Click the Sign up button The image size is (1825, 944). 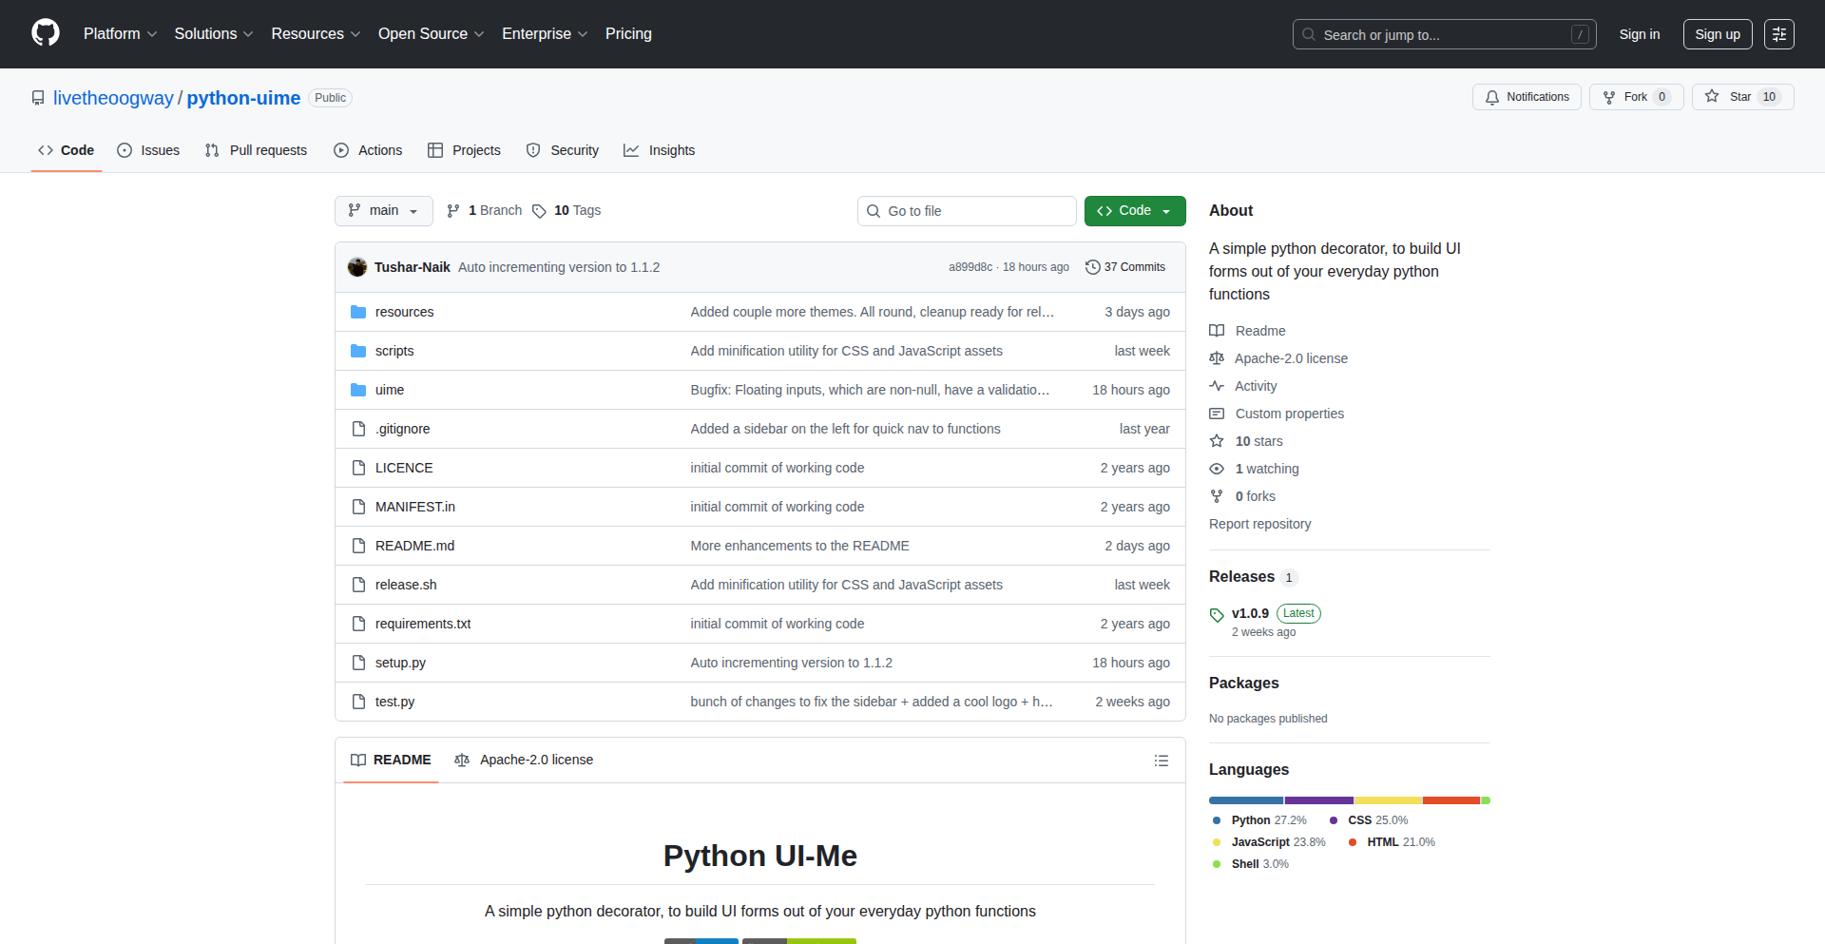coord(1717,33)
